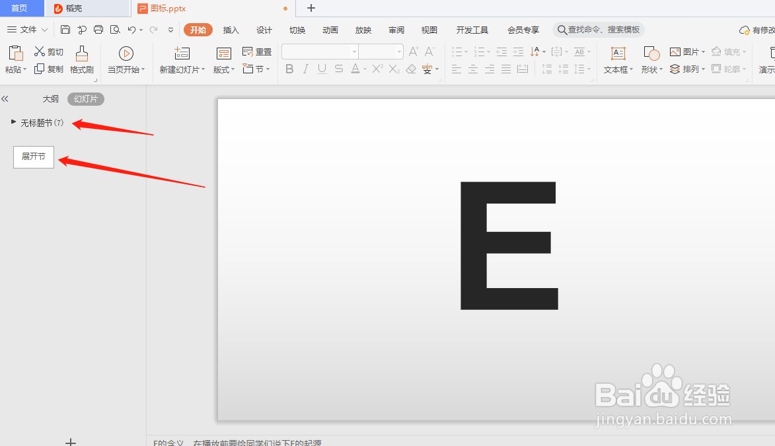
Task: Toggle Superscript formatting
Action: click(x=378, y=69)
